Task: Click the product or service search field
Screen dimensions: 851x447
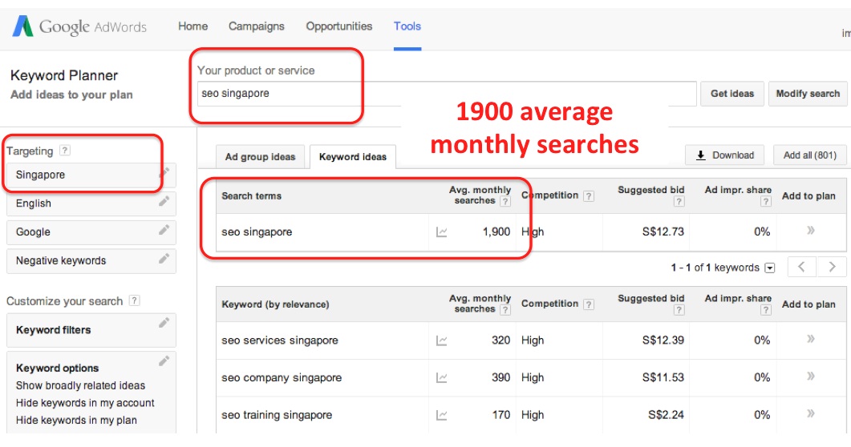Action: pyautogui.click(x=446, y=94)
